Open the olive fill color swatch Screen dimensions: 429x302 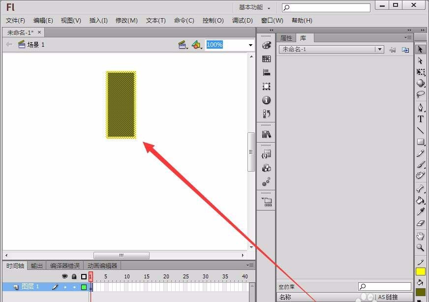(x=421, y=292)
